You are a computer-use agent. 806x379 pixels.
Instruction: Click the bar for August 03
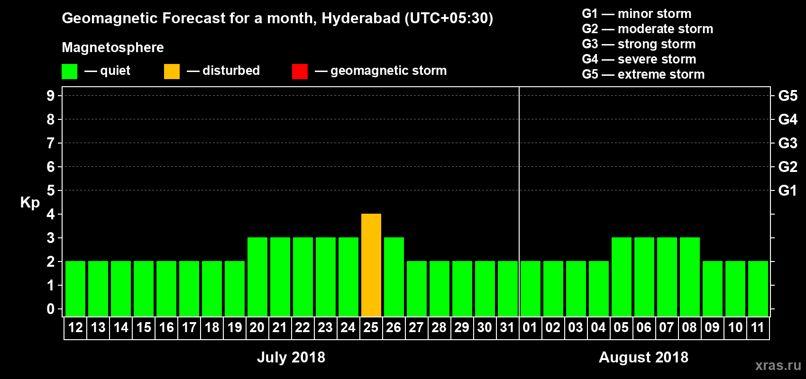pyautogui.click(x=576, y=289)
